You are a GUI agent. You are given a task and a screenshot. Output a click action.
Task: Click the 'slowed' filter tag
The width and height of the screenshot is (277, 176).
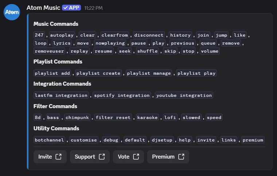click(x=191, y=118)
